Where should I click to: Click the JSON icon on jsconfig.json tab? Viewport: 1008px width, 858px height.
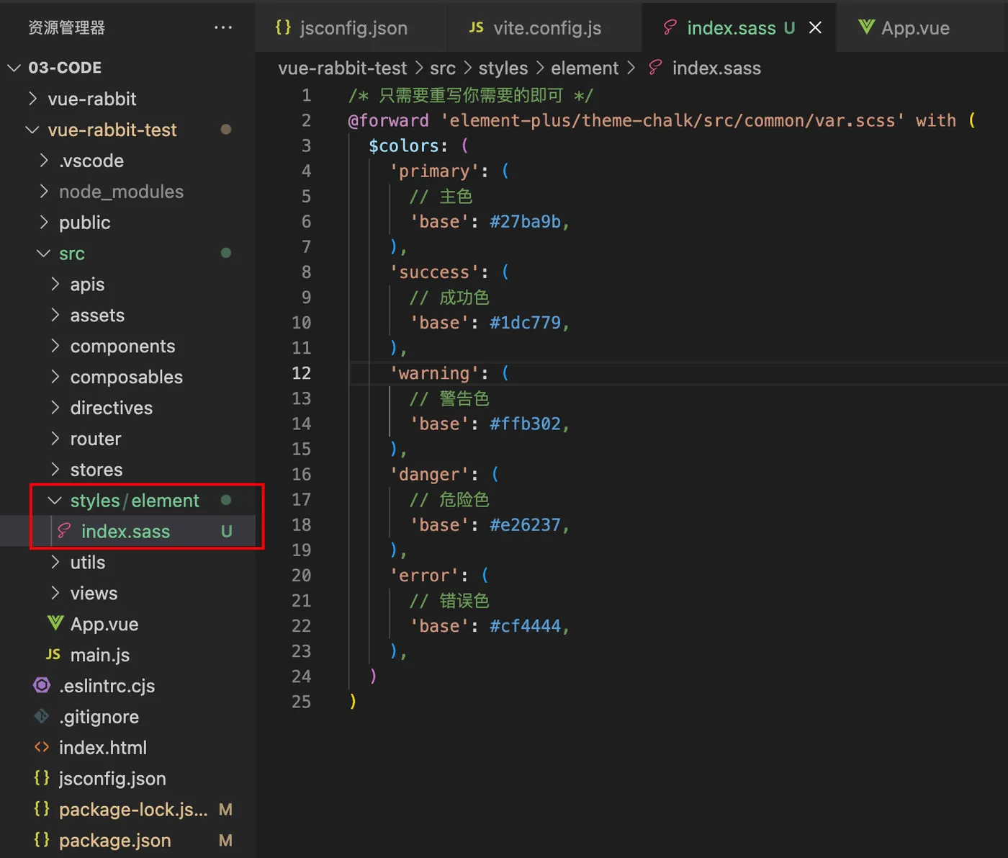tap(284, 27)
